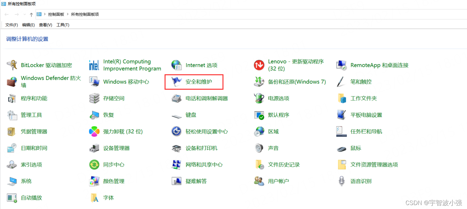Click the 强力卸载 colorful clover icon
Image resolution: width=467 pixels, height=209 pixels.
[94, 131]
